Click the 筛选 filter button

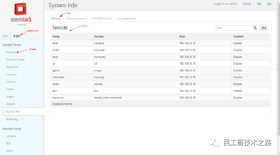264,28
